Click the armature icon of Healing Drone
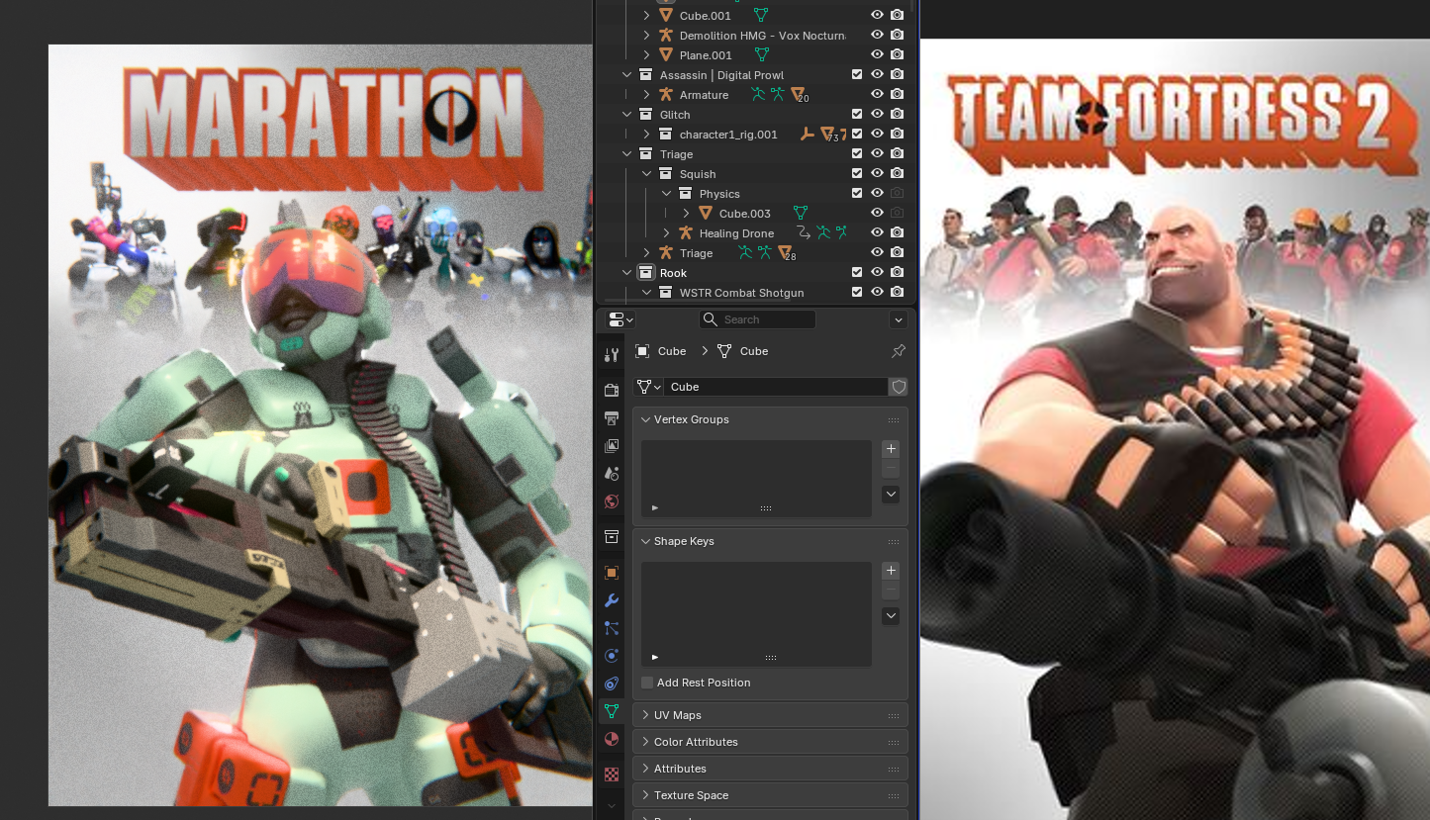 tap(686, 233)
